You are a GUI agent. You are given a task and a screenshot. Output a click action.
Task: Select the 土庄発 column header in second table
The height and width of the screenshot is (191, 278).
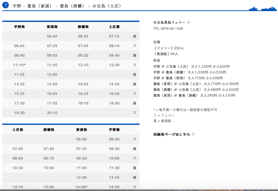(18, 130)
